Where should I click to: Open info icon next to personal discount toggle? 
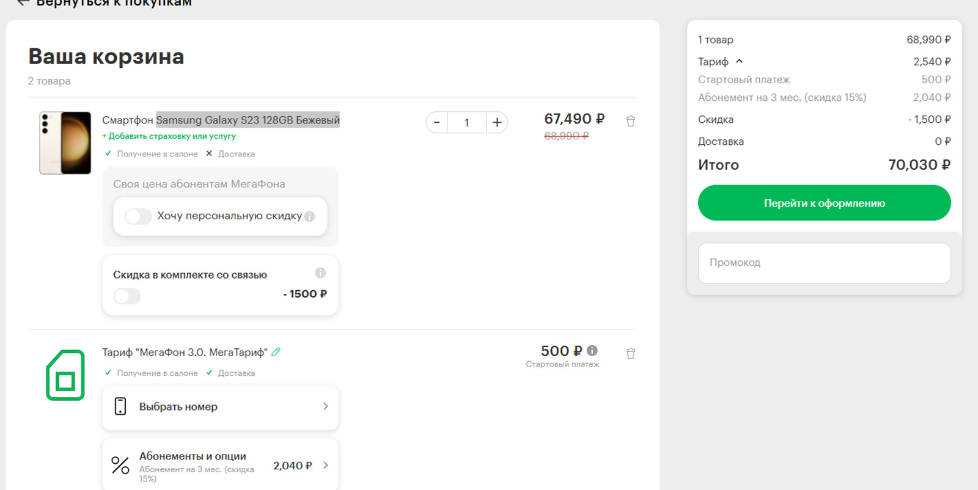[x=309, y=216]
